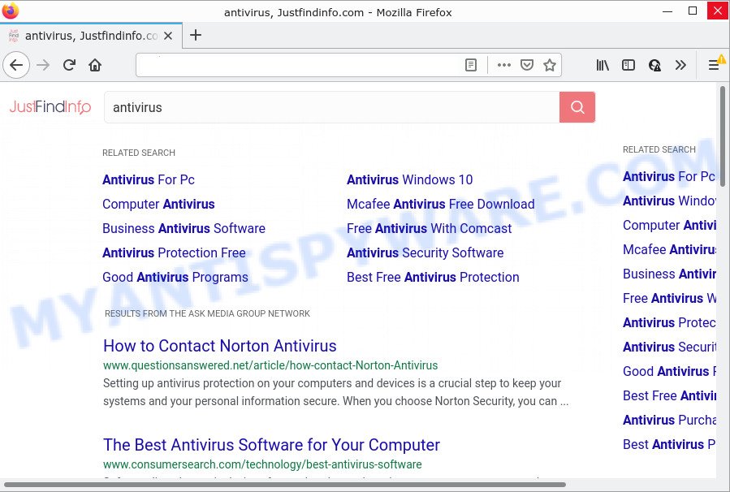
Task: Close the Justfindinfo tab
Action: (168, 36)
